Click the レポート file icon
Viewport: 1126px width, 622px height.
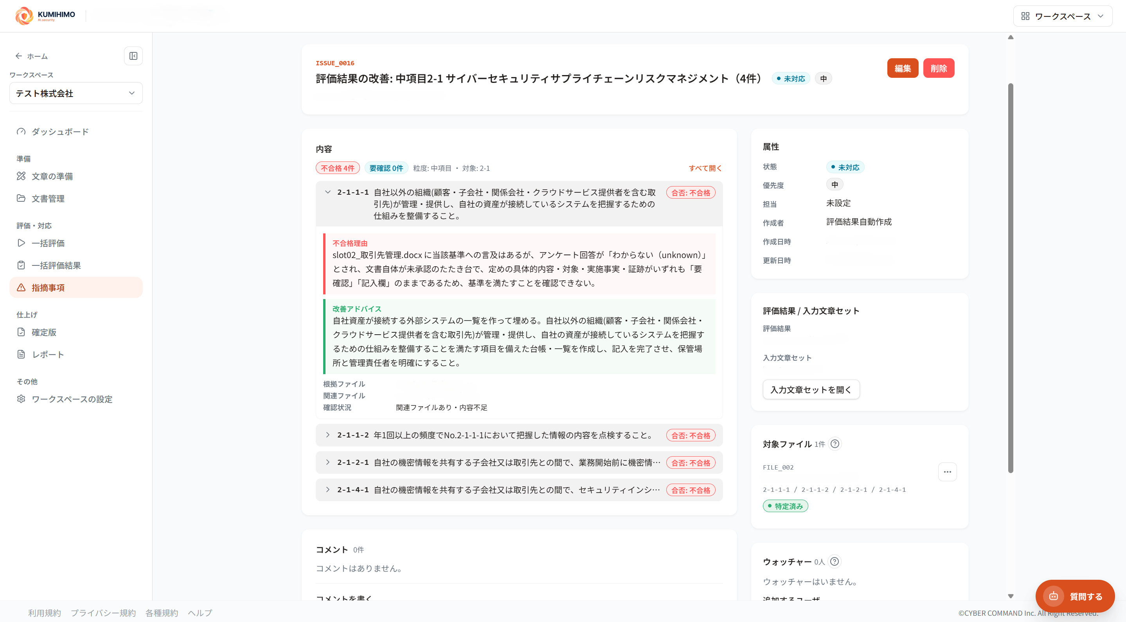tap(21, 354)
